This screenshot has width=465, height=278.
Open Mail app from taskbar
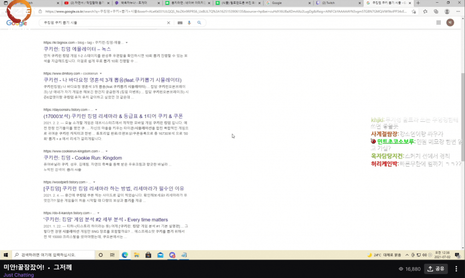(x=160, y=255)
